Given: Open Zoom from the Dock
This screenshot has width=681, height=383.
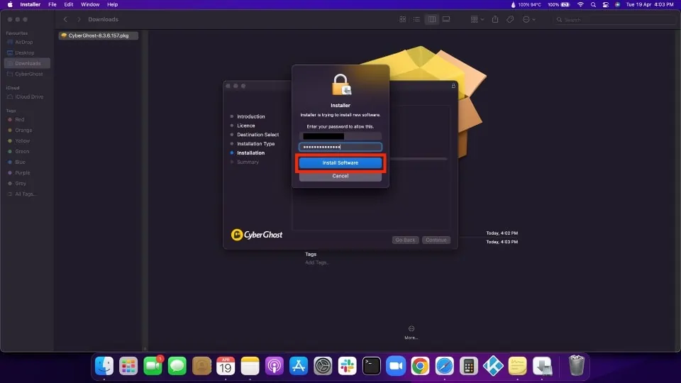Looking at the screenshot, I should tap(396, 366).
